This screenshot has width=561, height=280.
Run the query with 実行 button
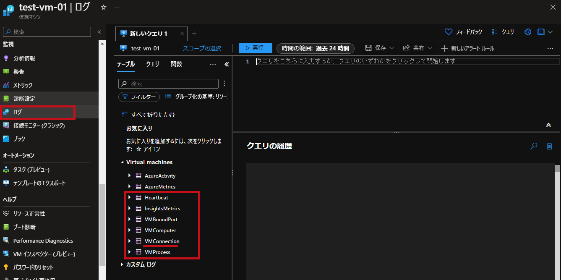click(x=256, y=48)
